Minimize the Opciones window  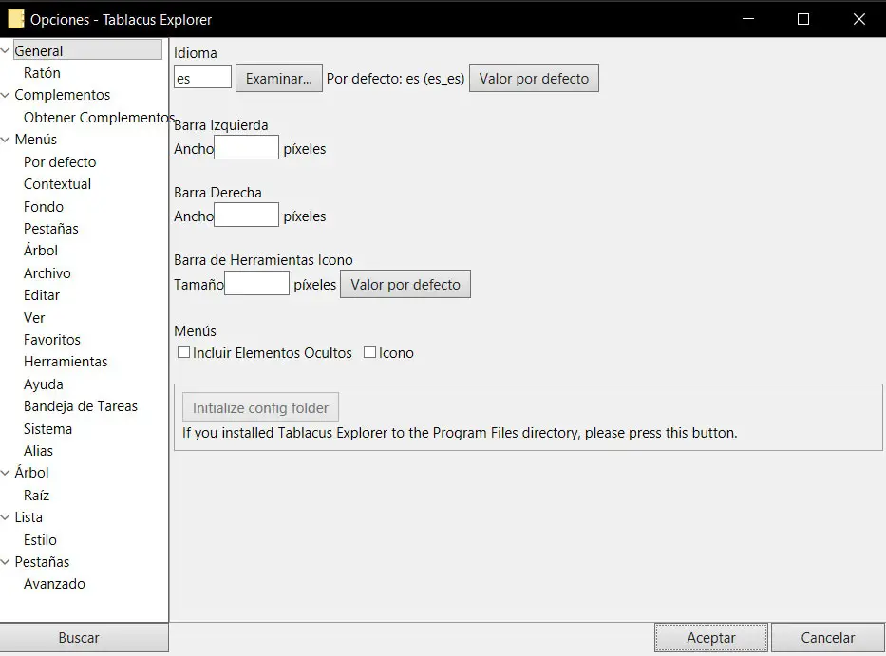pos(748,19)
